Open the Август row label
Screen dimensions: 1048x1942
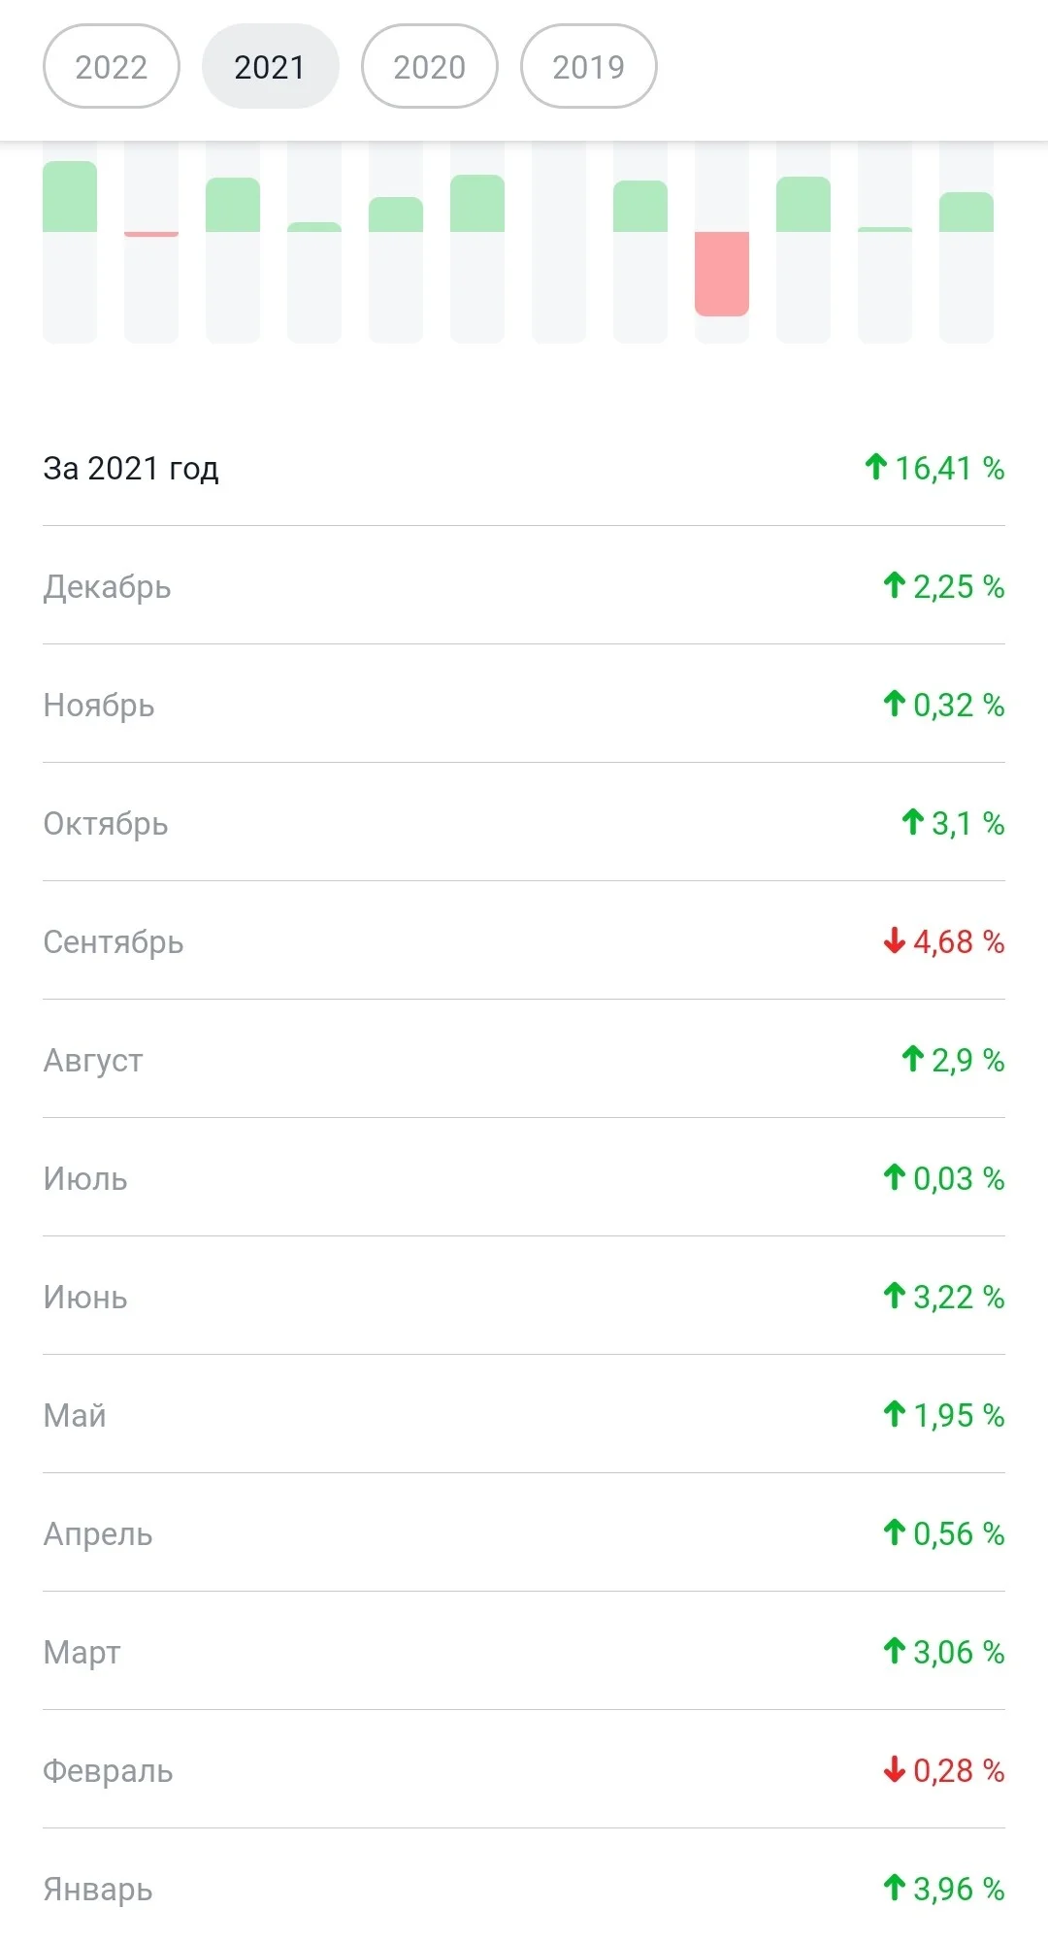point(93,1060)
